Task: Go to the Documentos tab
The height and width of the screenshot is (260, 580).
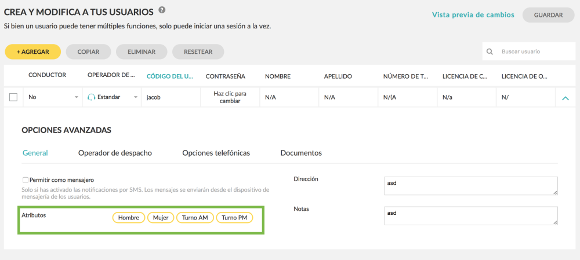Action: coord(301,153)
